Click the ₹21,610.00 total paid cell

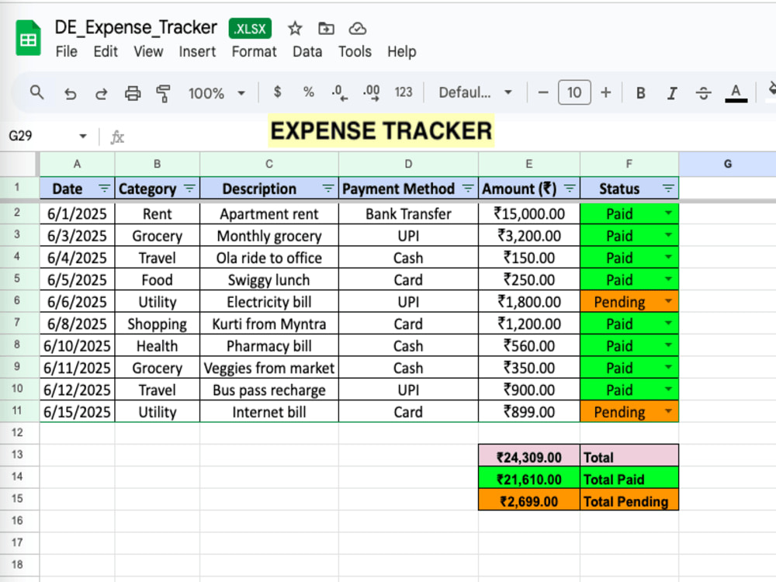pyautogui.click(x=529, y=477)
